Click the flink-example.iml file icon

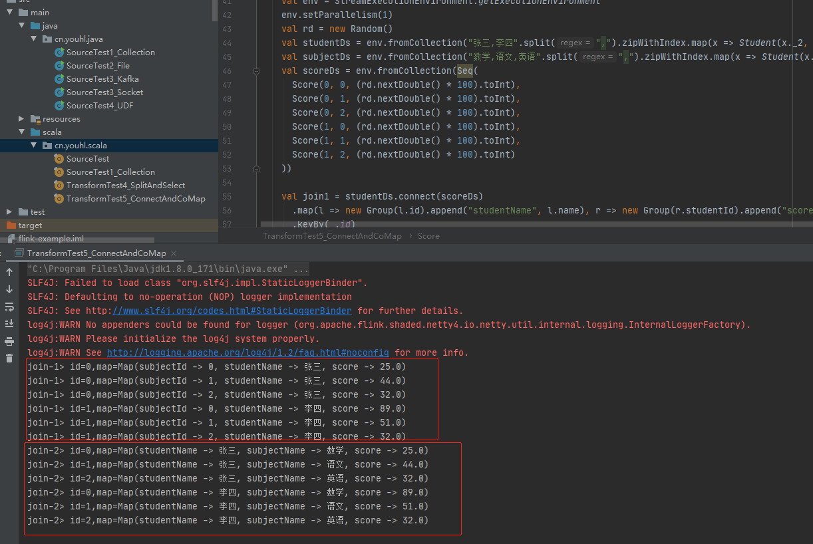click(11, 239)
